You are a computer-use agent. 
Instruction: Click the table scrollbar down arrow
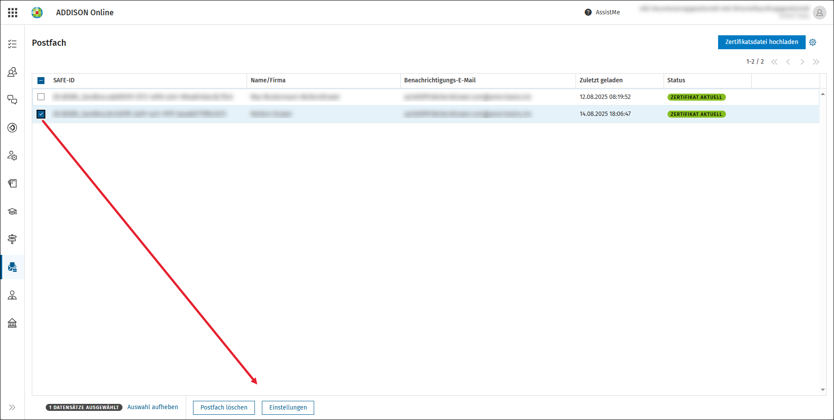click(823, 390)
